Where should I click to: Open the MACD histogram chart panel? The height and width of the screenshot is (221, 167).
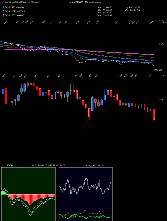click(x=28, y=194)
